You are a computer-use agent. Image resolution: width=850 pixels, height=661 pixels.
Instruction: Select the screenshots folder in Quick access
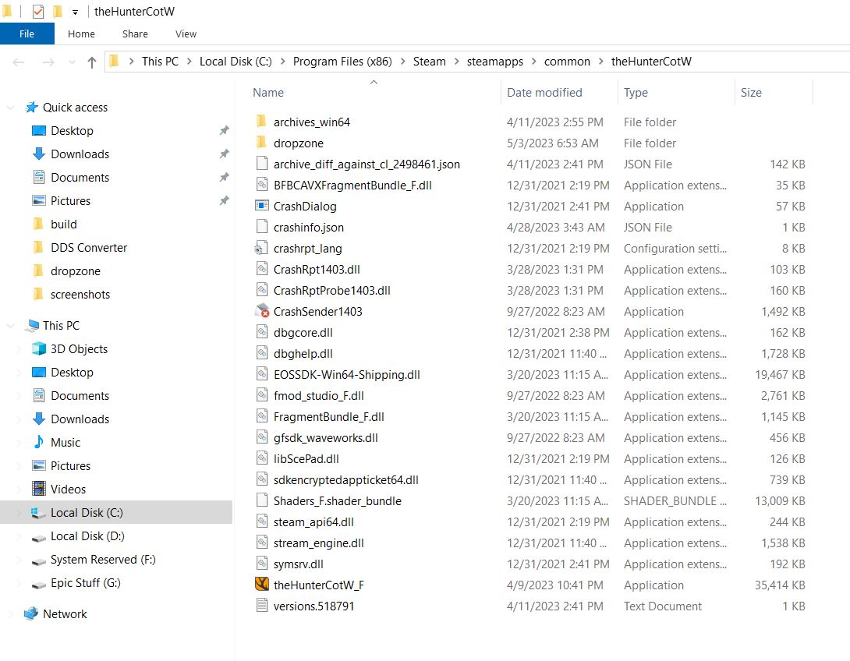(80, 294)
